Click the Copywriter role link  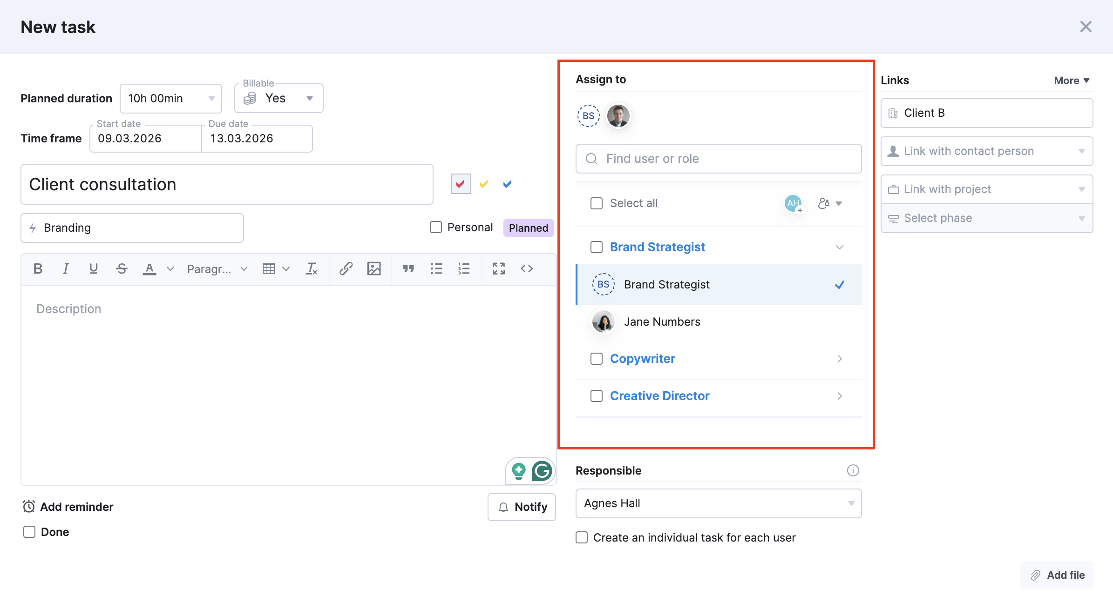tap(642, 359)
